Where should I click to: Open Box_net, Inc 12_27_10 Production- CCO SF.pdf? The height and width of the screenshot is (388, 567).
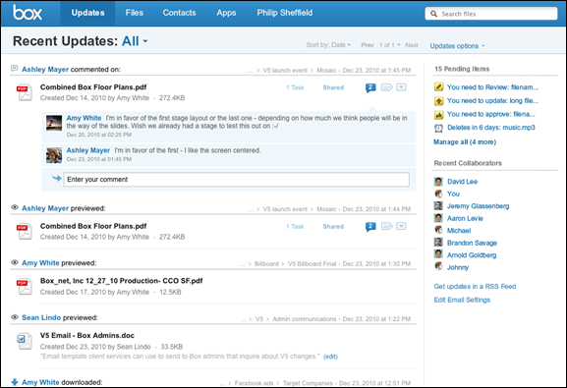122,281
